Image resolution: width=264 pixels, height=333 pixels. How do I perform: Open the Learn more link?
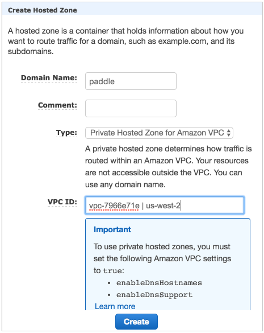coord(115,306)
